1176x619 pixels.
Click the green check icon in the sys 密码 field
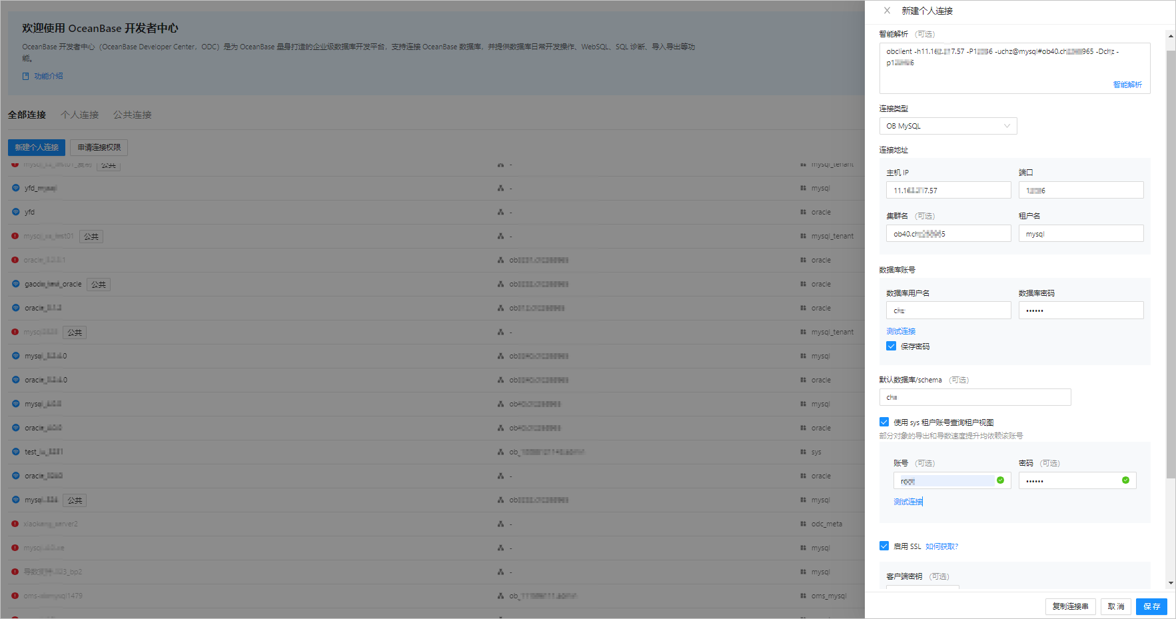point(1125,480)
